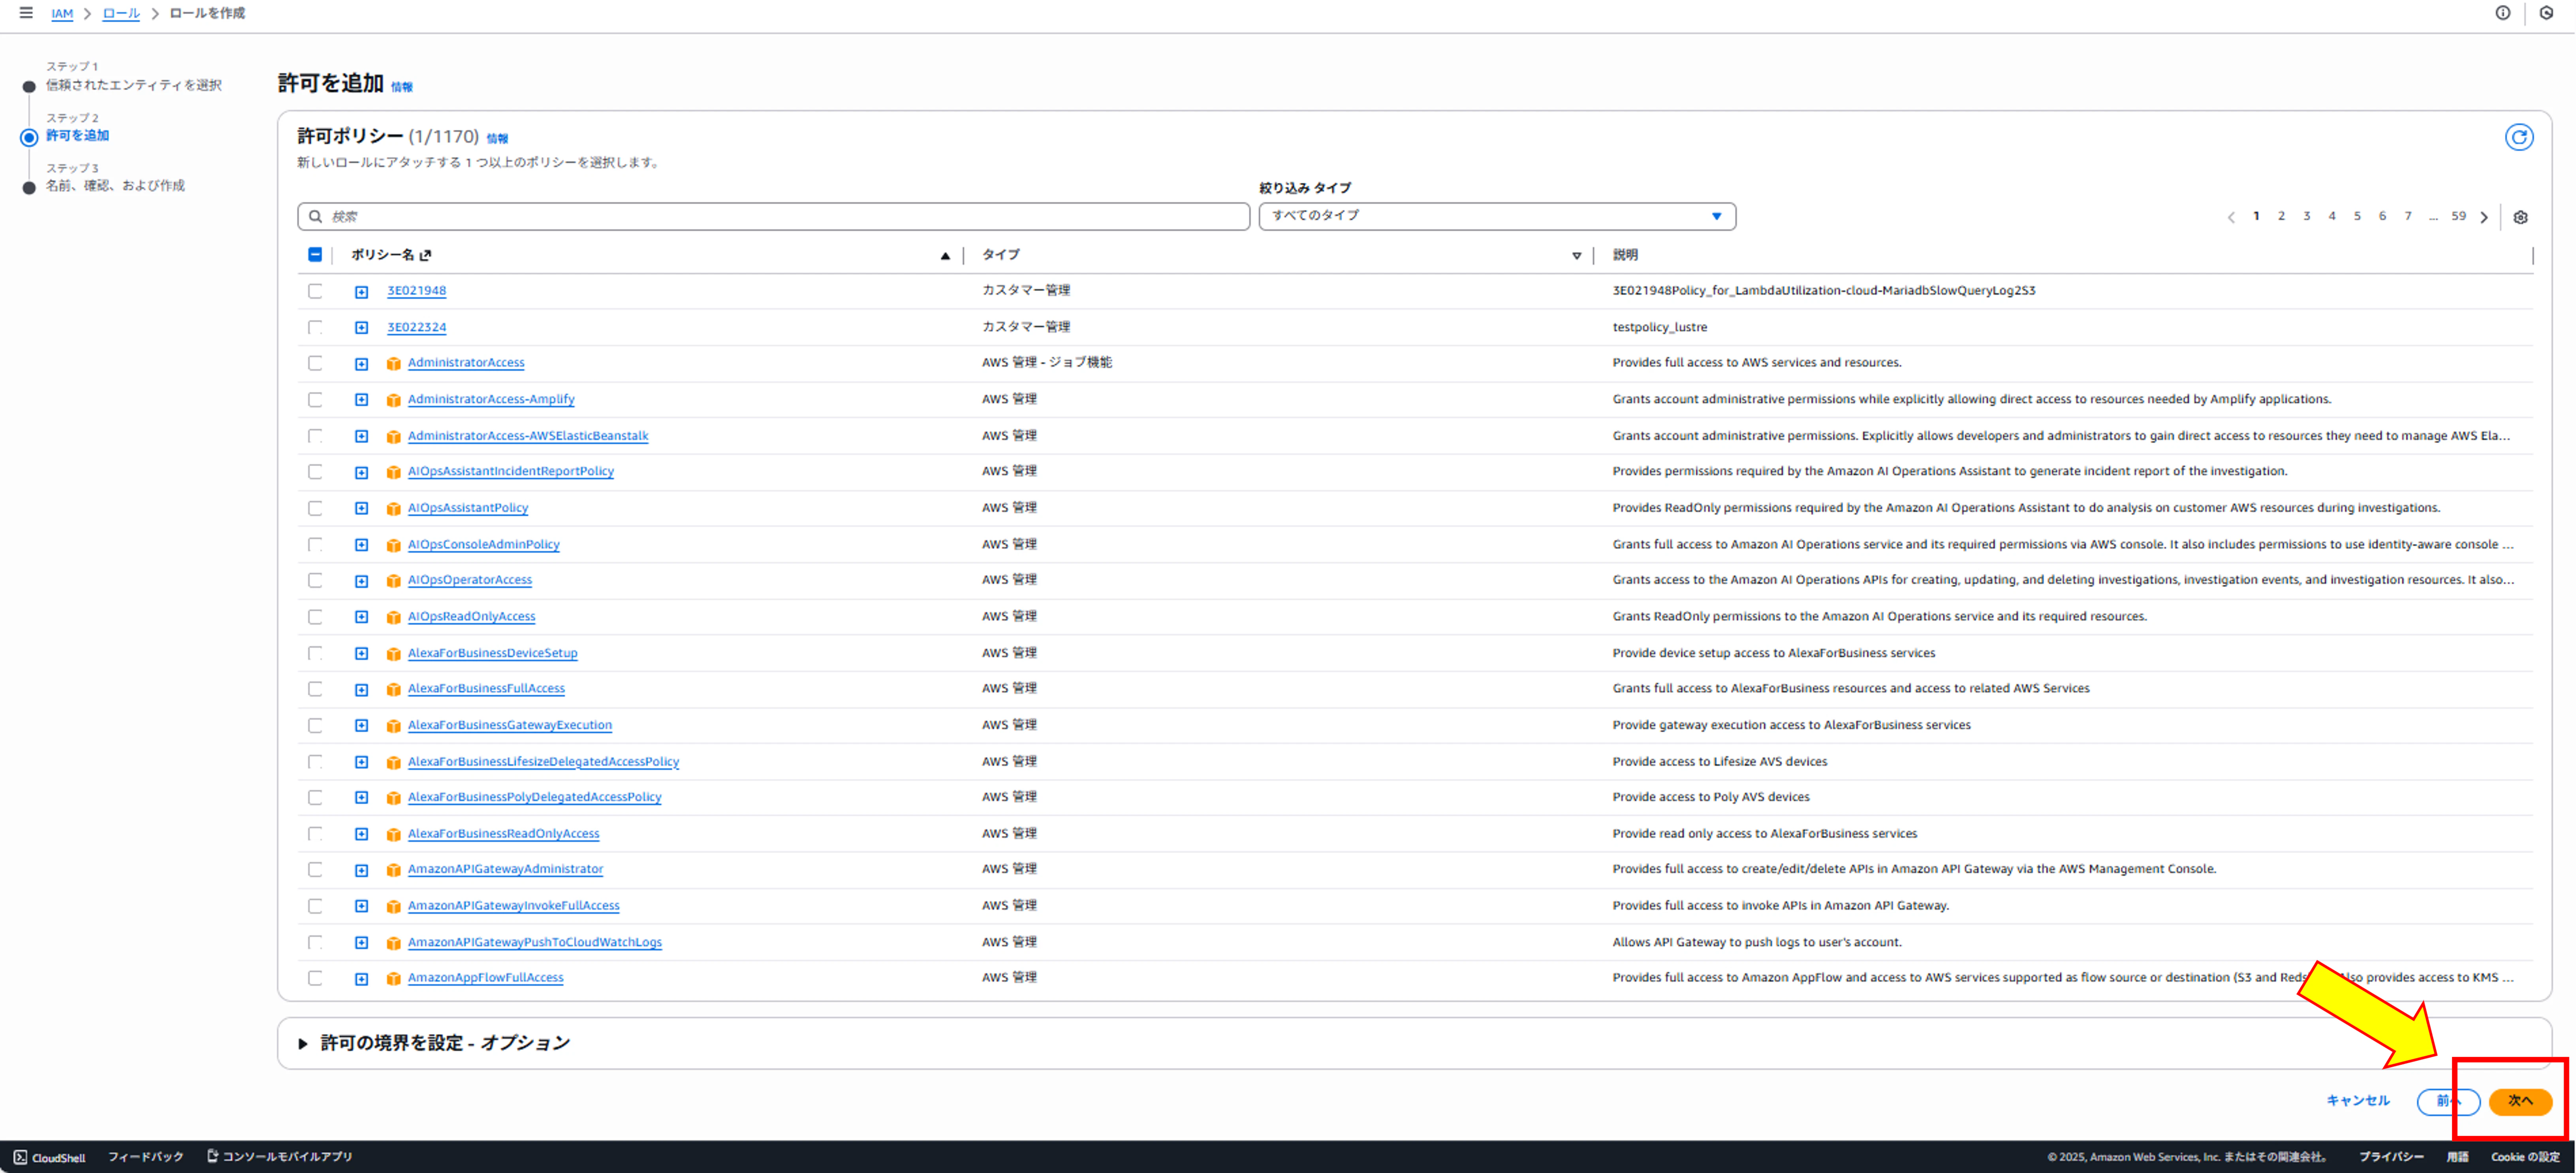2576x1173 pixels.
Task: Click the キャンセル cancel link
Action: (x=2358, y=1101)
